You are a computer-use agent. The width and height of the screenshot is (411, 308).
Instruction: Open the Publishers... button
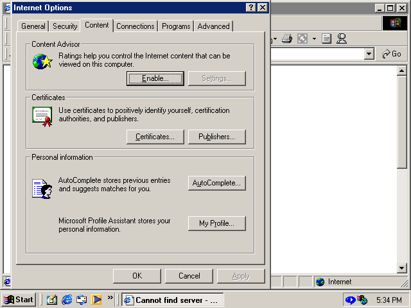click(217, 137)
